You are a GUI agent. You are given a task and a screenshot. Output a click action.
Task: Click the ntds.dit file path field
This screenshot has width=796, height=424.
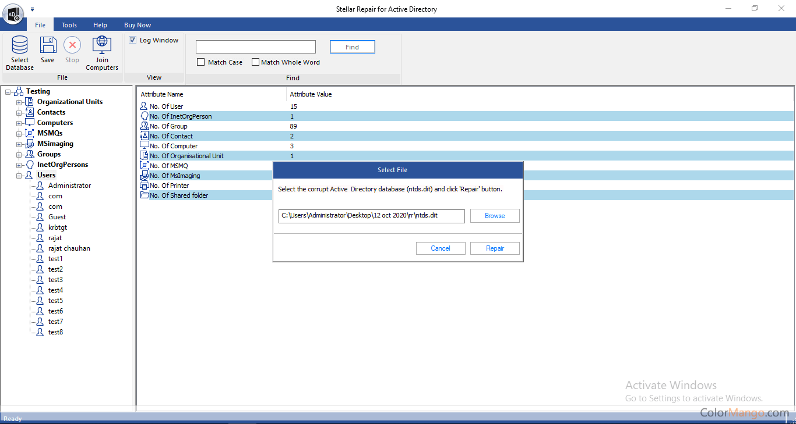[371, 216]
